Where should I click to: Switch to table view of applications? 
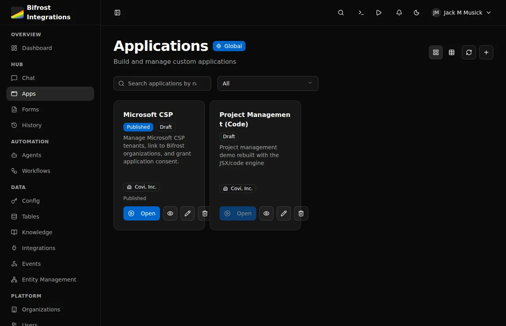click(x=451, y=52)
